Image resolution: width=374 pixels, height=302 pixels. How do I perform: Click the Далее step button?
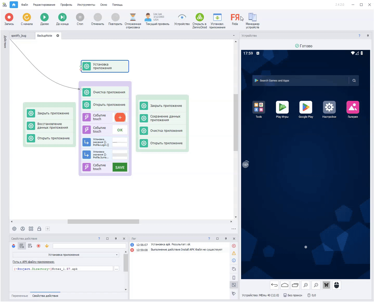pyautogui.click(x=44, y=17)
